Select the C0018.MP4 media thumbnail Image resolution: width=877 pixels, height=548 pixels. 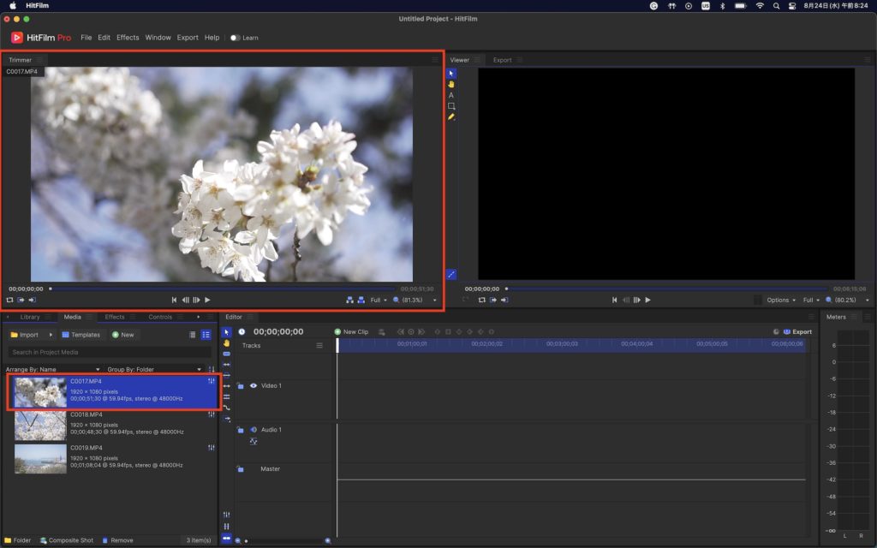pos(40,425)
